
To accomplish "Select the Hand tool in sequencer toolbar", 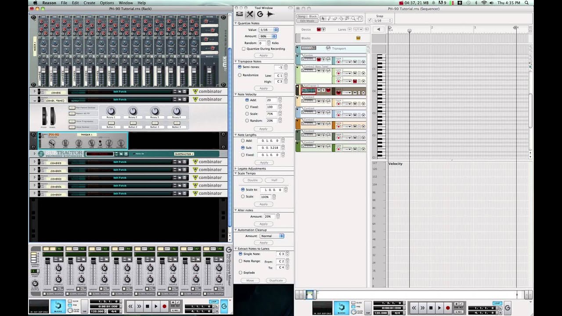I will [x=360, y=18].
